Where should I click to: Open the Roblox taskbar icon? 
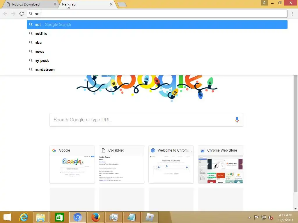tap(150, 217)
